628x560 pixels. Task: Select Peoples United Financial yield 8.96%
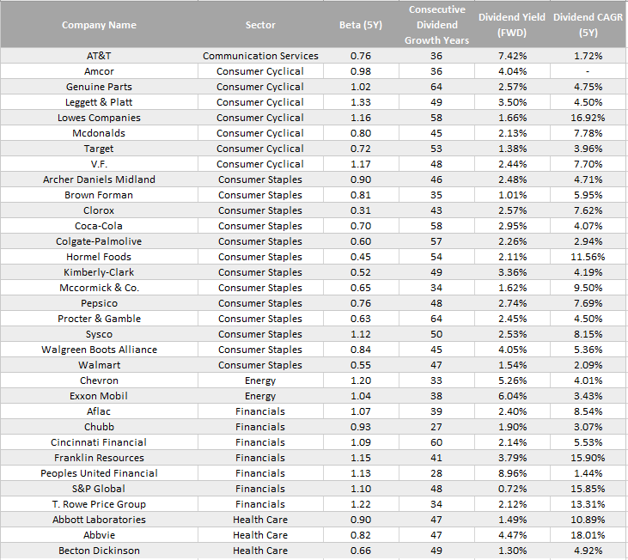512,473
